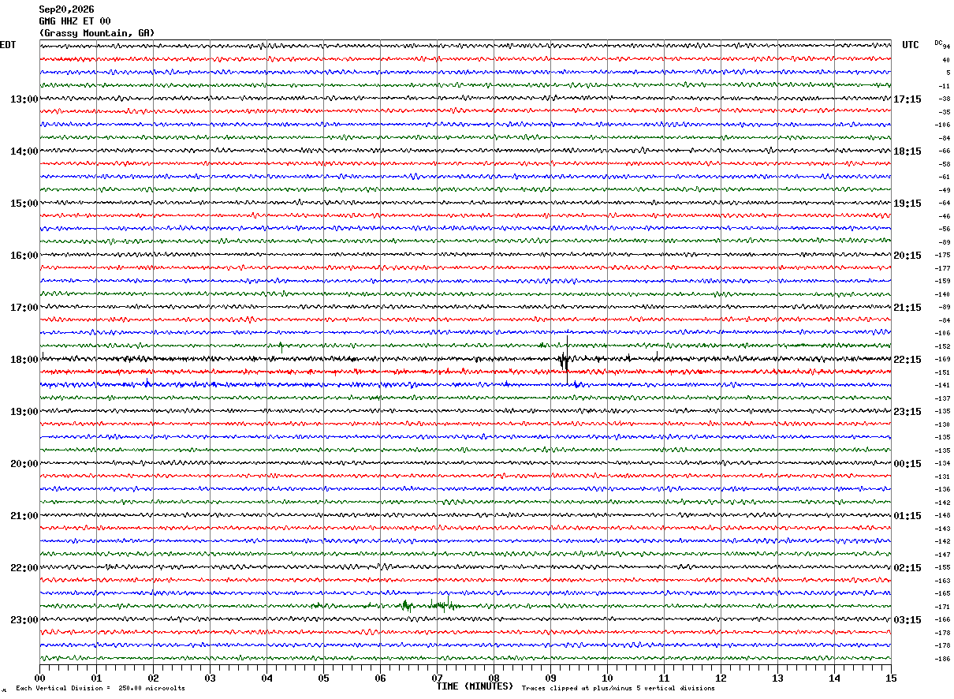Image resolution: width=954 pixels, height=699 pixels.
Task: Click minute 15 at the axis end
Action: point(891,678)
